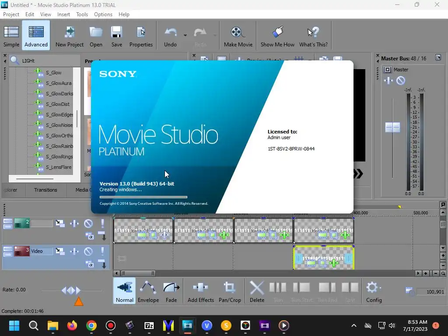
Task: Adjust the Master volume fader
Action: click(x=392, y=127)
